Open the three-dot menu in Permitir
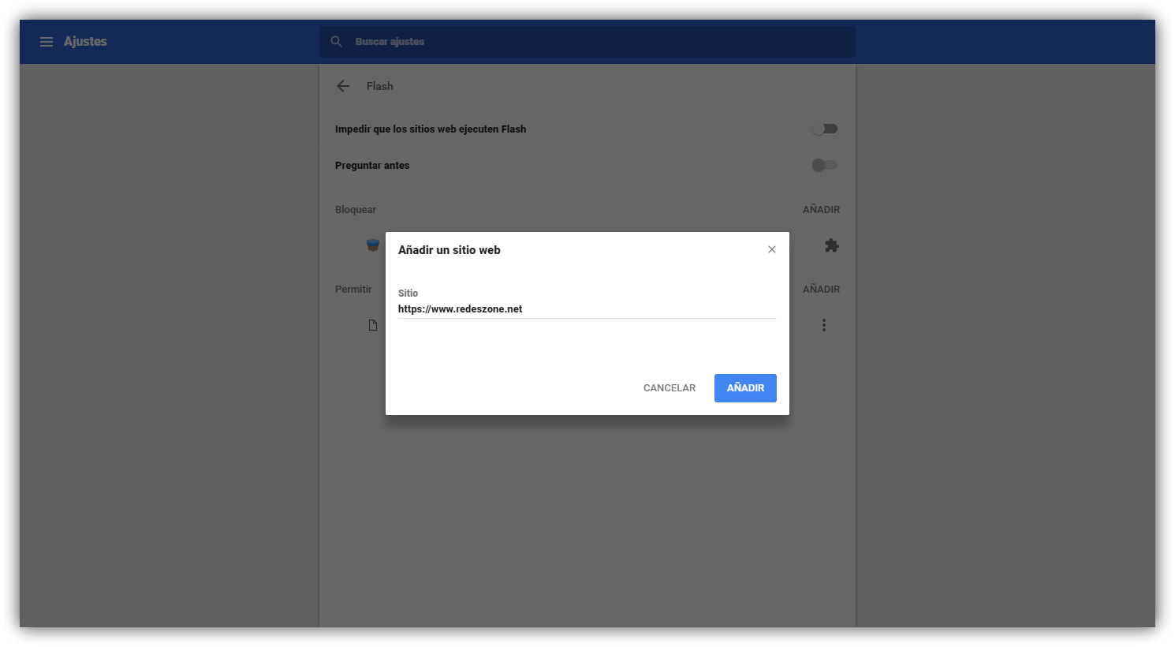The height and width of the screenshot is (647, 1175). tap(824, 325)
